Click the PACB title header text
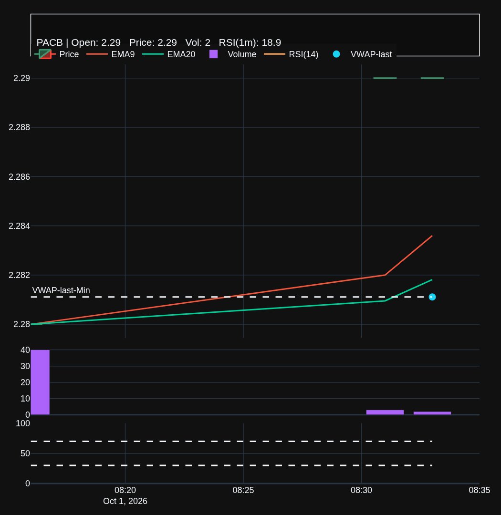Image resolution: width=501 pixels, height=515 pixels. click(159, 42)
